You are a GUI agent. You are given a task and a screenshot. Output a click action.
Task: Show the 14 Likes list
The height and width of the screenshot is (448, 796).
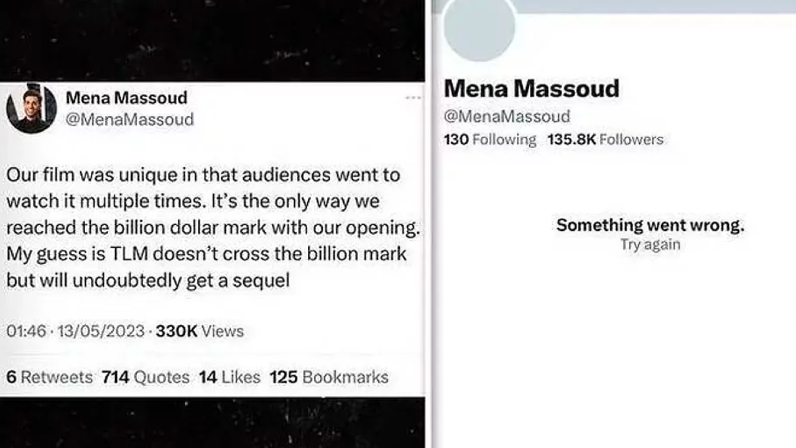click(229, 377)
